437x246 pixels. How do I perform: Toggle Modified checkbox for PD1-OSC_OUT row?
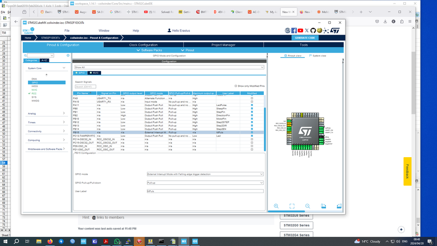pos(252,150)
